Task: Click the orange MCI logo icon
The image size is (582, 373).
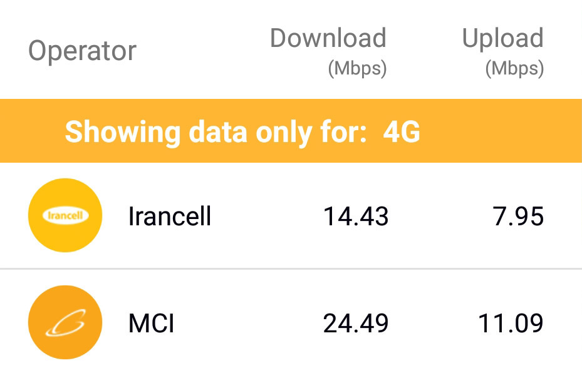Action: pyautogui.click(x=65, y=323)
